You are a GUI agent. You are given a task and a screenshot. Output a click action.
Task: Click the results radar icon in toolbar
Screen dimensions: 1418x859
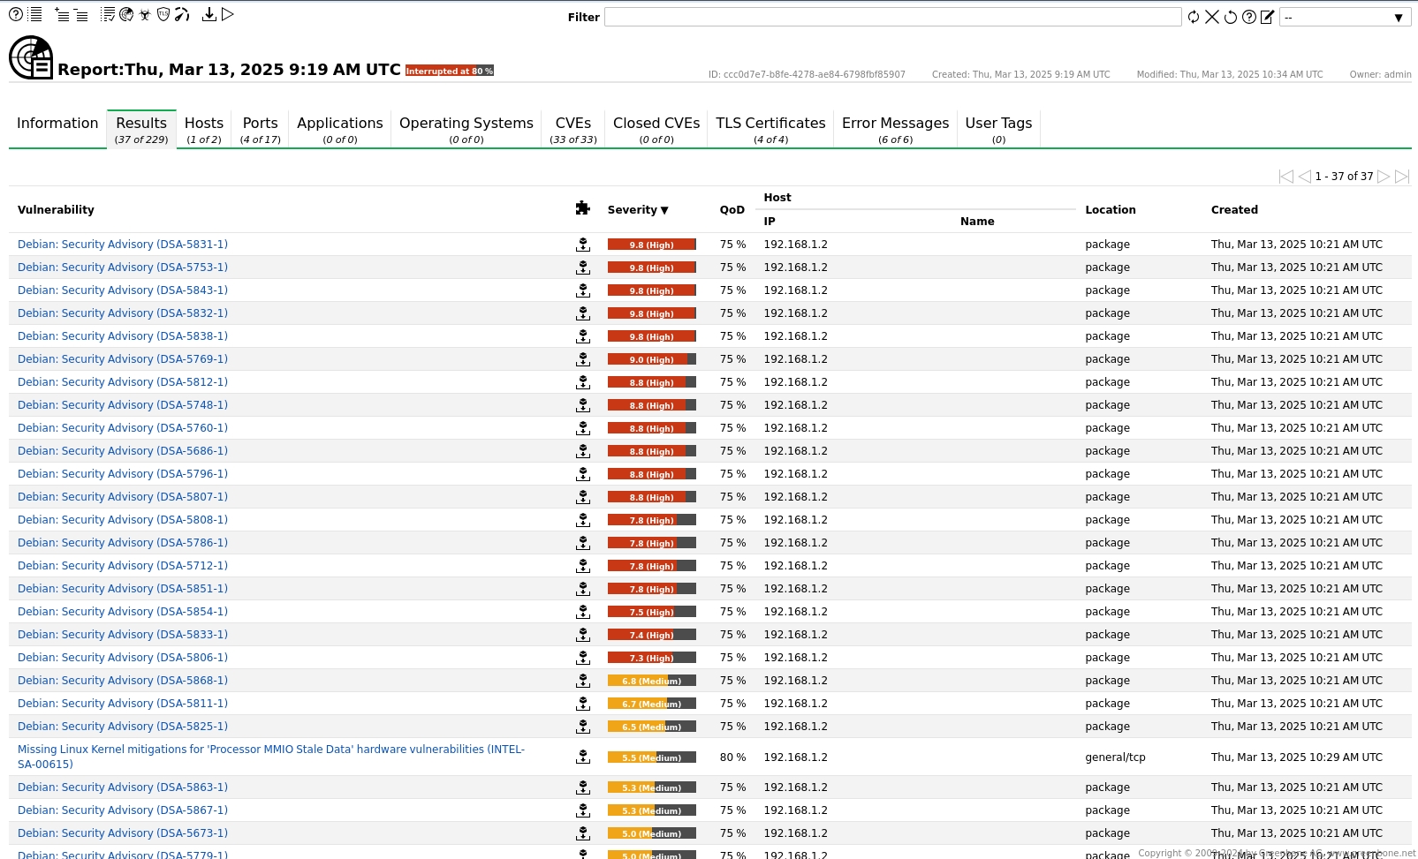tap(126, 14)
